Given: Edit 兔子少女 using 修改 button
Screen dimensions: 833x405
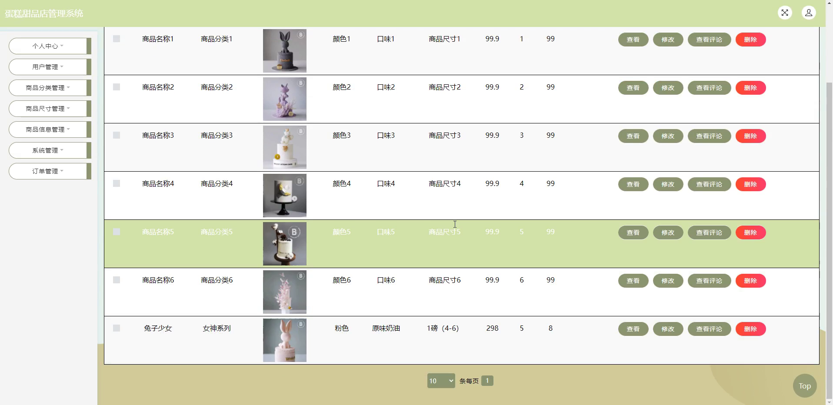Looking at the screenshot, I should point(668,329).
